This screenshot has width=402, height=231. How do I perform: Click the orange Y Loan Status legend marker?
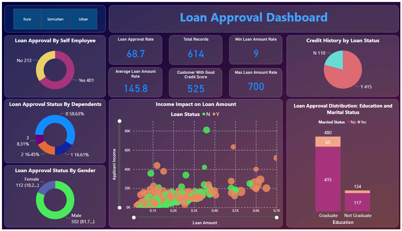[x=214, y=114]
